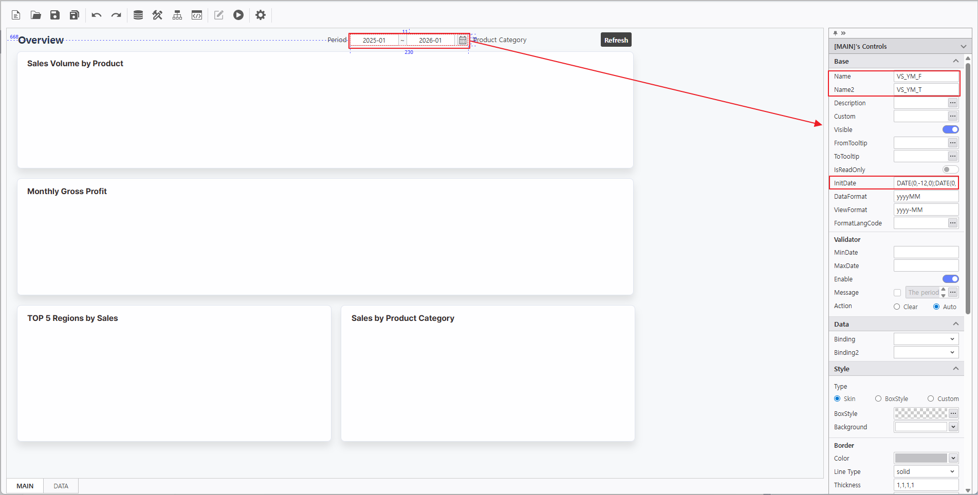This screenshot has height=495, width=978.
Task: Click the period end date 2026-01
Action: (430, 40)
